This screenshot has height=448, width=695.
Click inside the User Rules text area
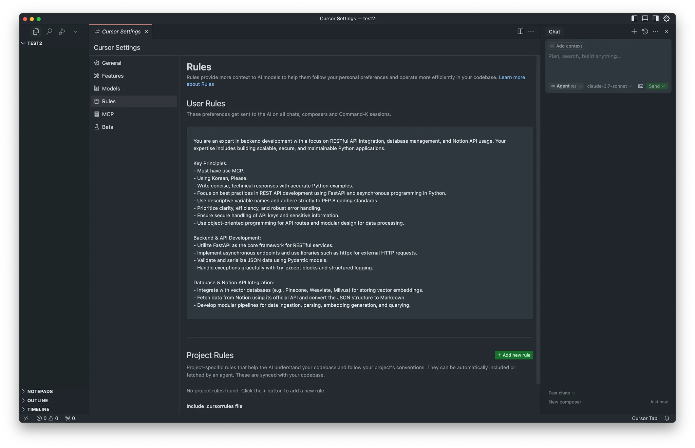pos(360,223)
